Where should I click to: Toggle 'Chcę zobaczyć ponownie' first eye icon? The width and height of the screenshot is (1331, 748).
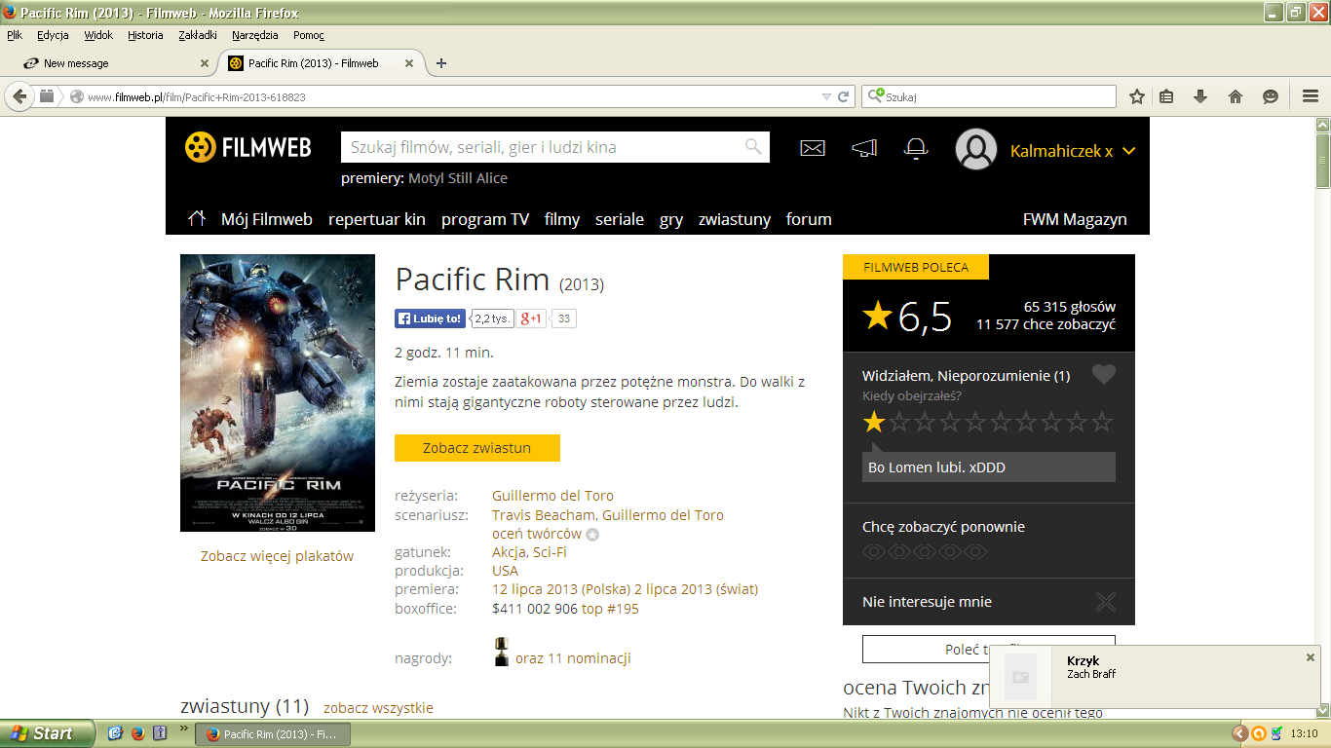click(x=874, y=552)
